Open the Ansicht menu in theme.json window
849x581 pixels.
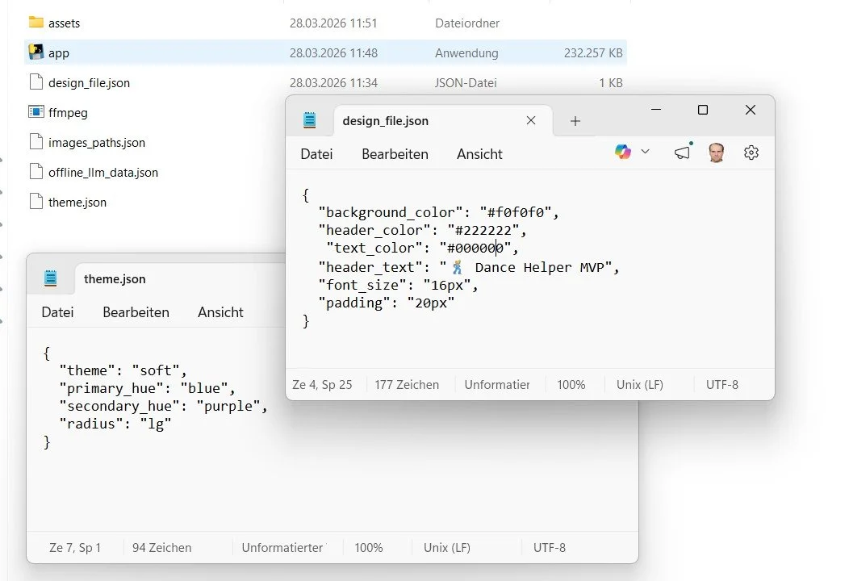(220, 312)
